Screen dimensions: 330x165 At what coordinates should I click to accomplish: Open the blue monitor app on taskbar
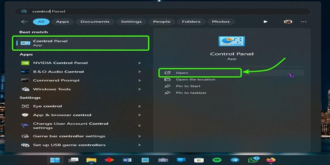181,160
